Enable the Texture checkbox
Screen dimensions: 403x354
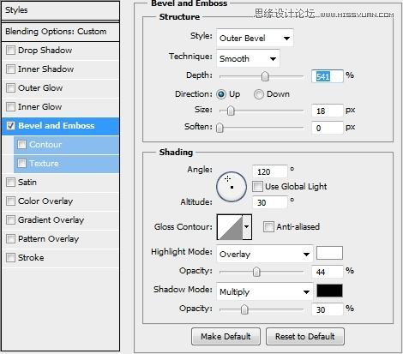coord(21,164)
